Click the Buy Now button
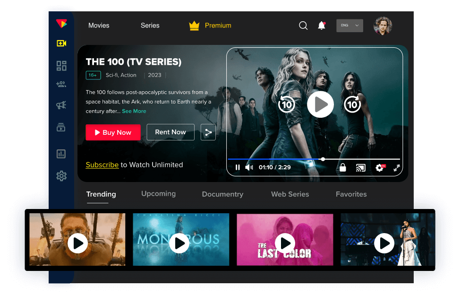The width and height of the screenshot is (460, 296). pyautogui.click(x=113, y=132)
